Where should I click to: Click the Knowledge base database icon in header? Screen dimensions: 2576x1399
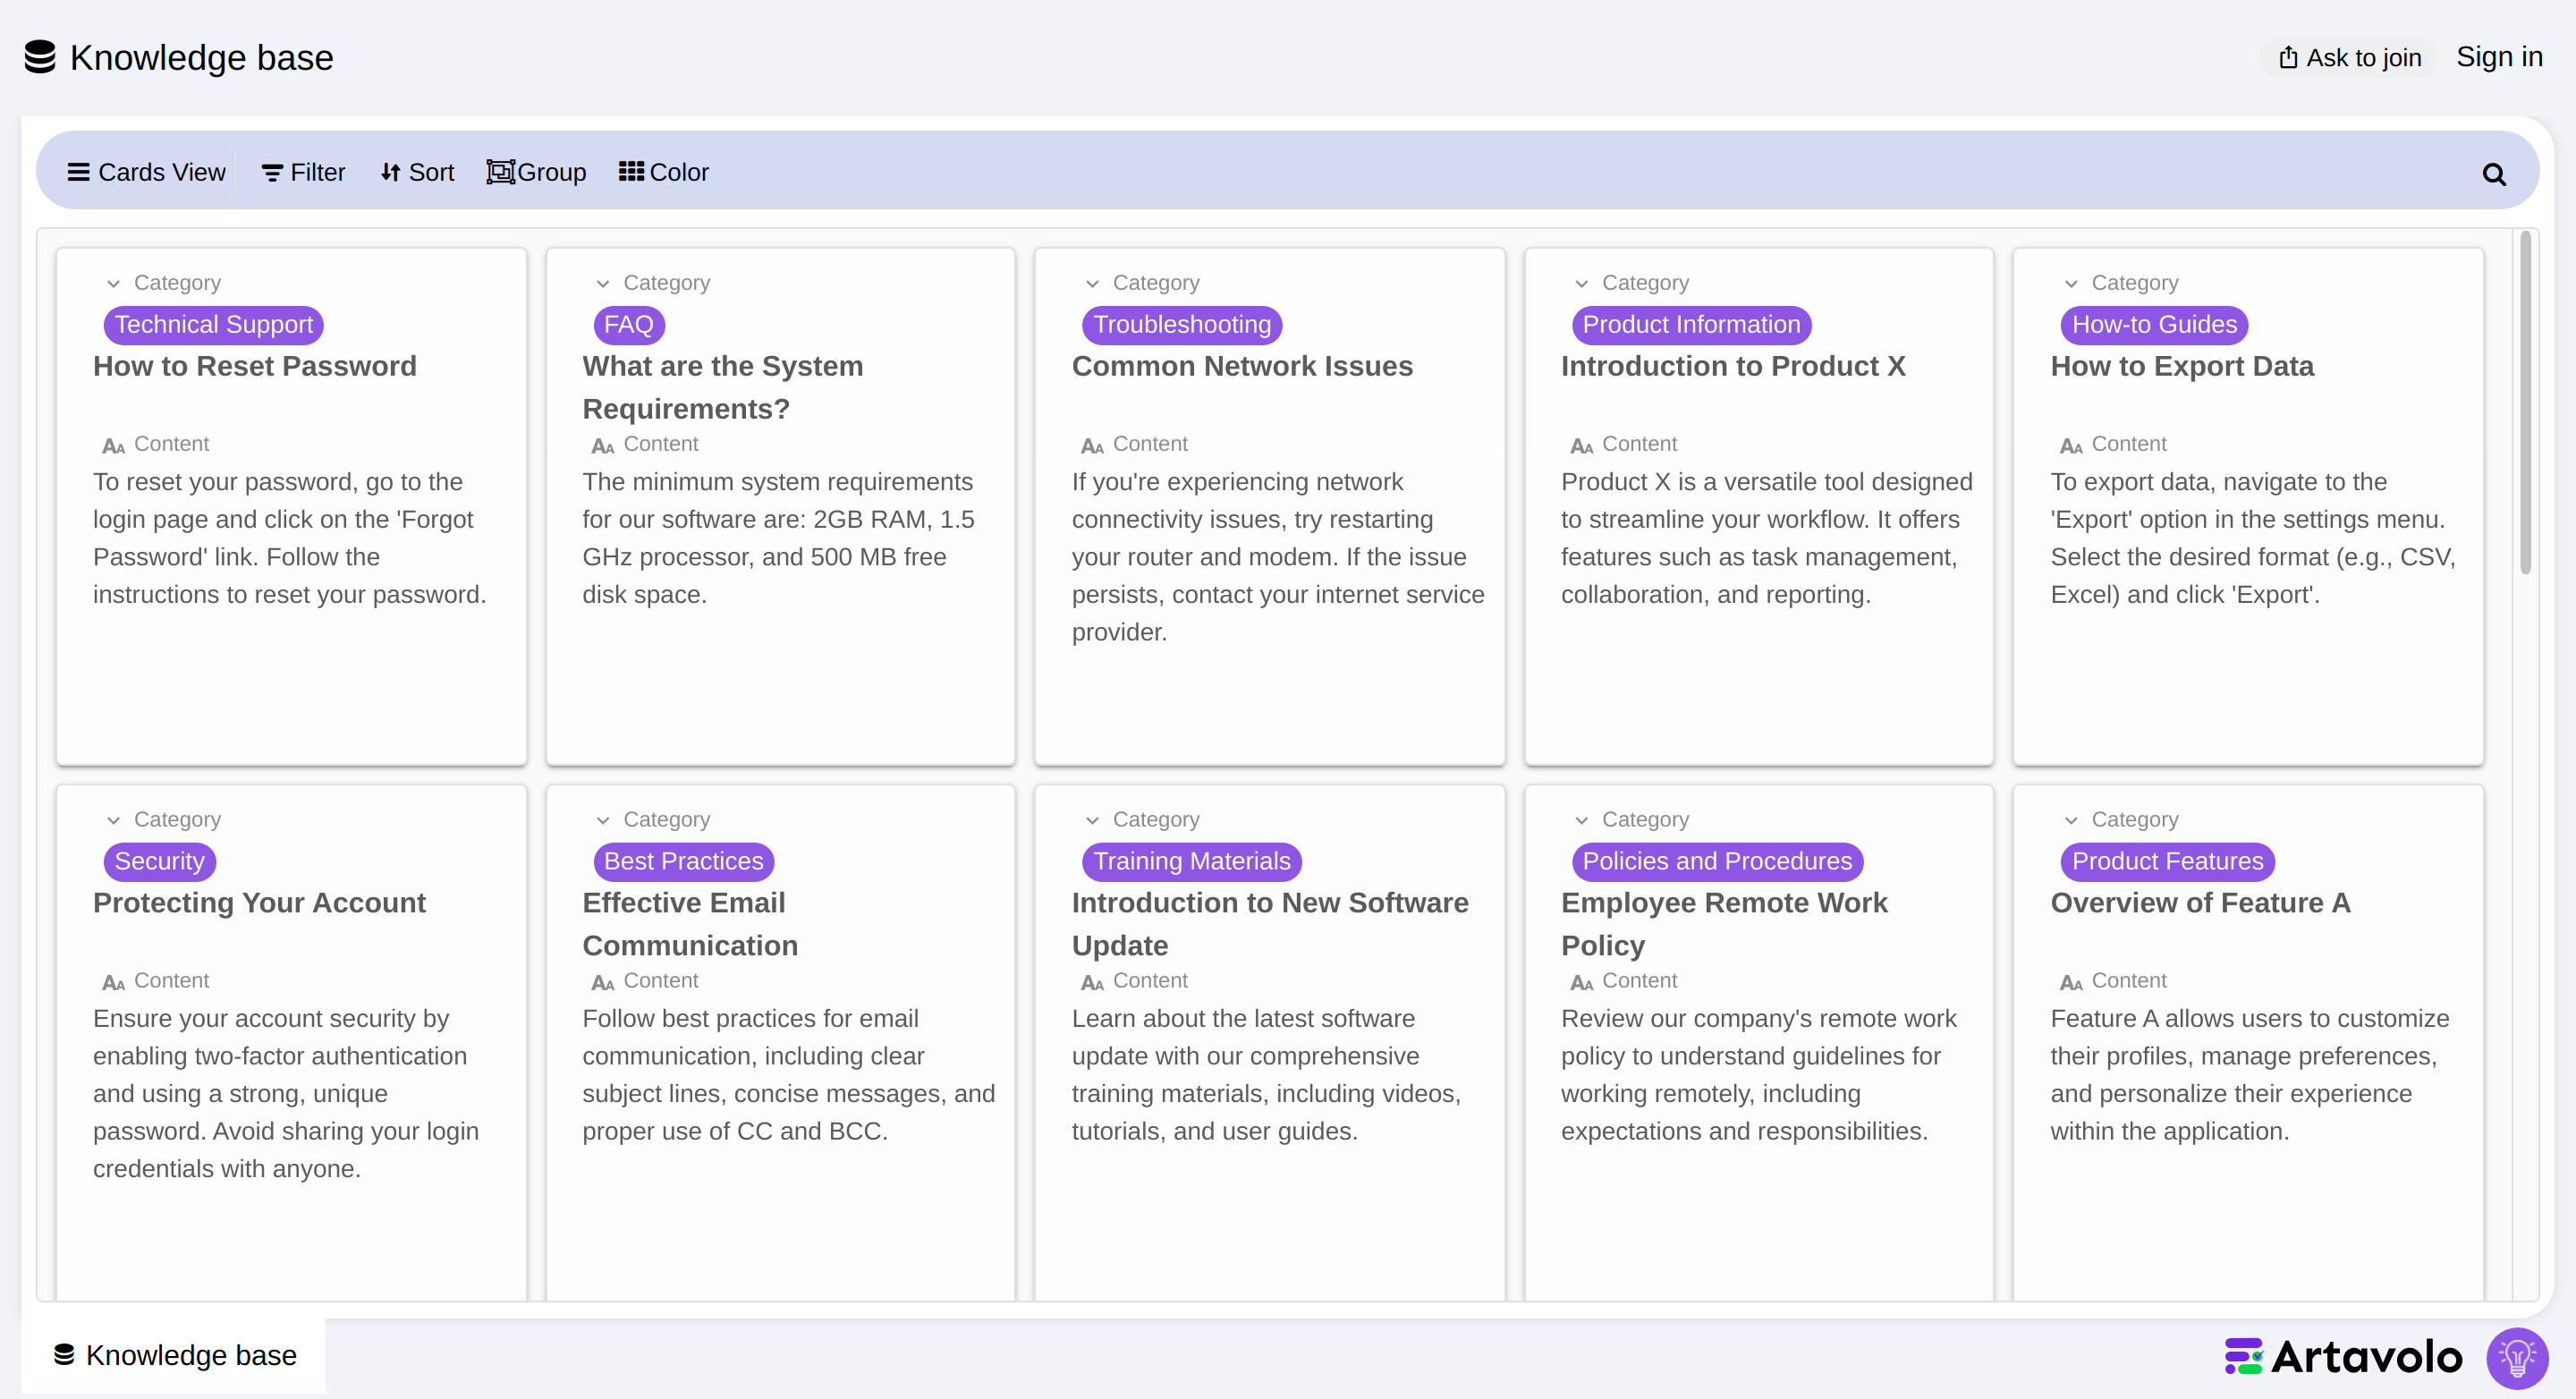[40, 57]
